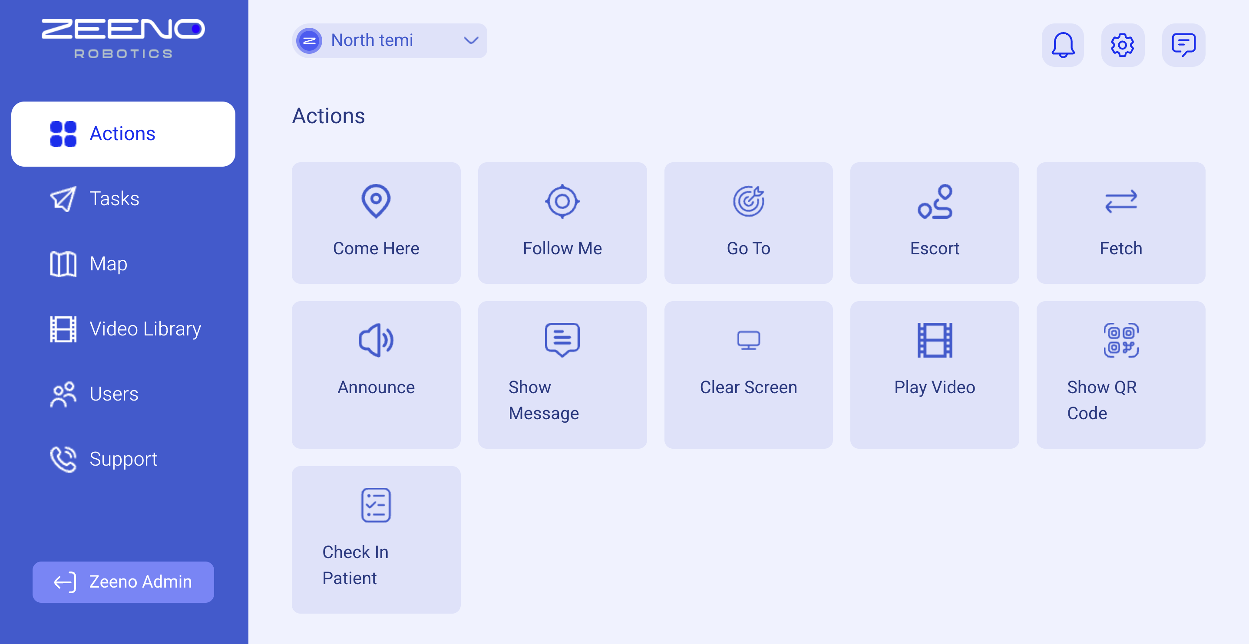The height and width of the screenshot is (644, 1249).
Task: Click the Fetch arrows icon
Action: (1120, 200)
